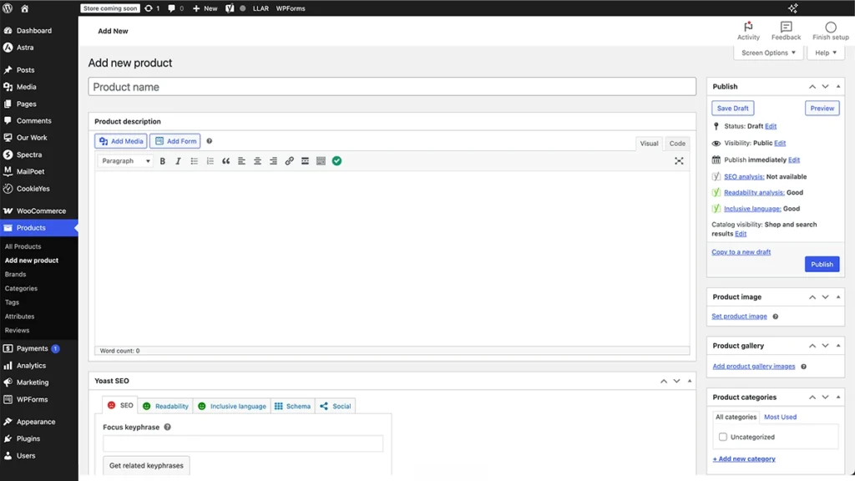The height and width of the screenshot is (481, 855).
Task: Collapse the Product categories panel
Action: [838, 397]
